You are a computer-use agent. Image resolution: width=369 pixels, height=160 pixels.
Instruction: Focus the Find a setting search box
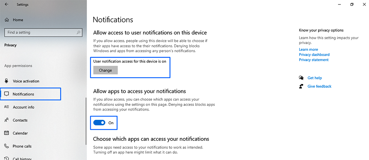43,32
